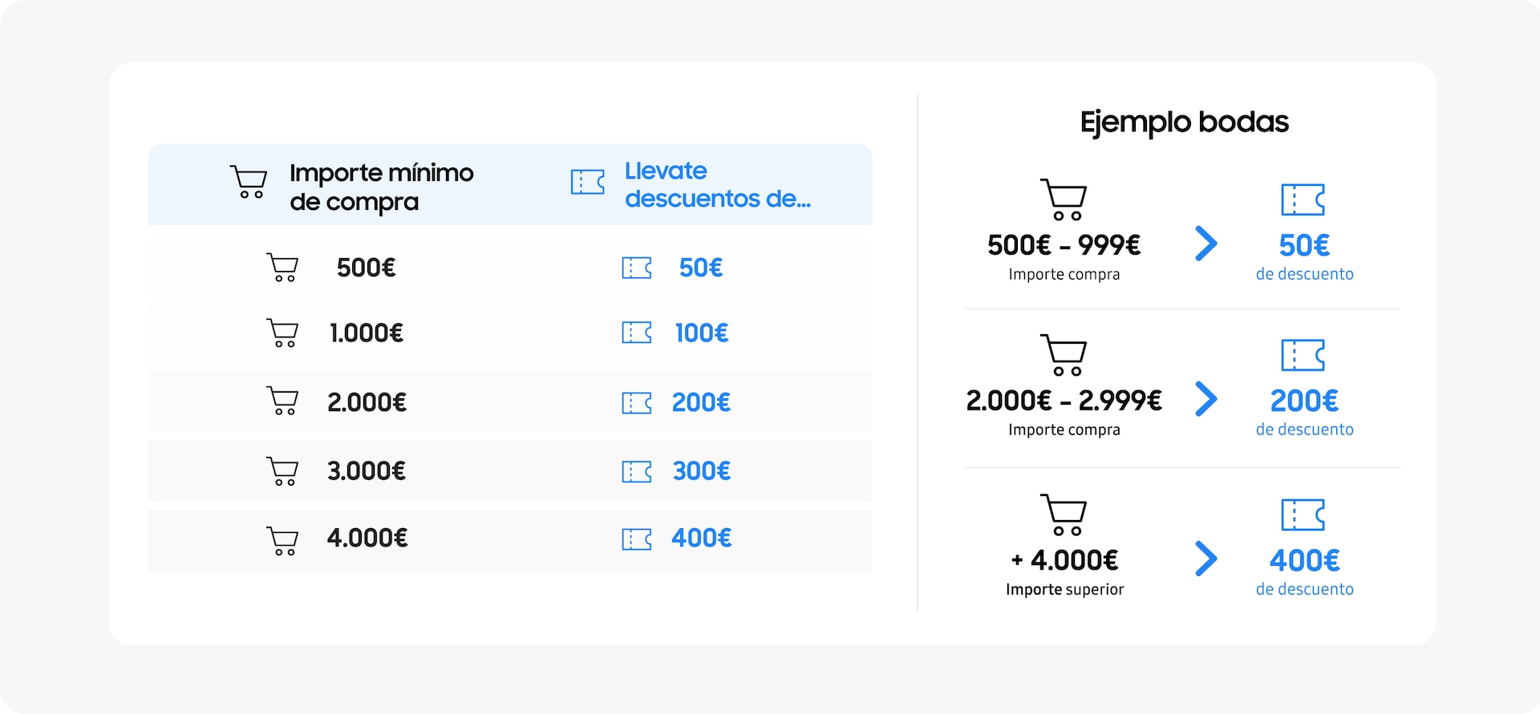Click the Llevate descuentos de header text
Image resolution: width=1540 pixels, height=714 pixels.
click(718, 184)
